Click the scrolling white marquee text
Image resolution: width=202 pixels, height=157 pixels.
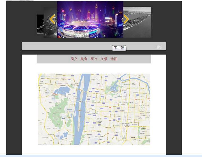click(159, 47)
